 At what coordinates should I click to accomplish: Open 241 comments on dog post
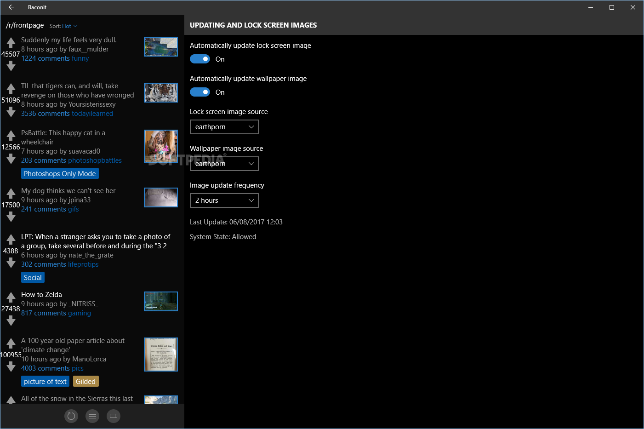44,209
